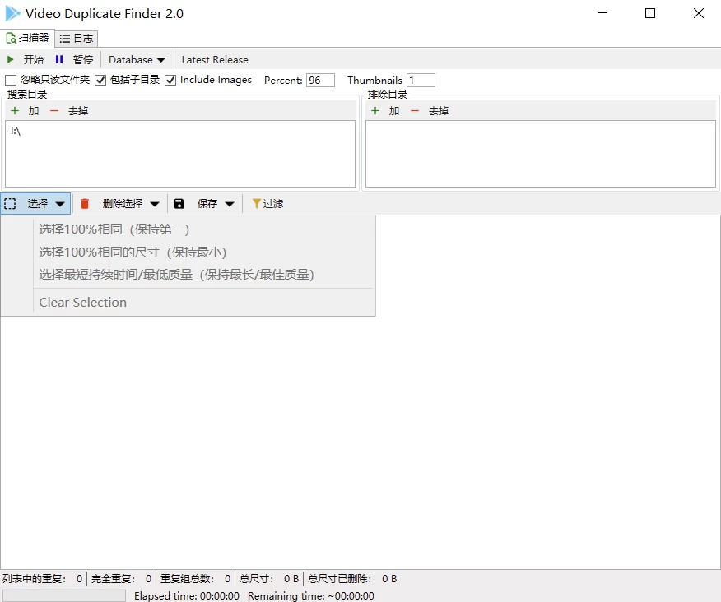Open the Latest Release link
Screen dimensions: 721x602
215,59
